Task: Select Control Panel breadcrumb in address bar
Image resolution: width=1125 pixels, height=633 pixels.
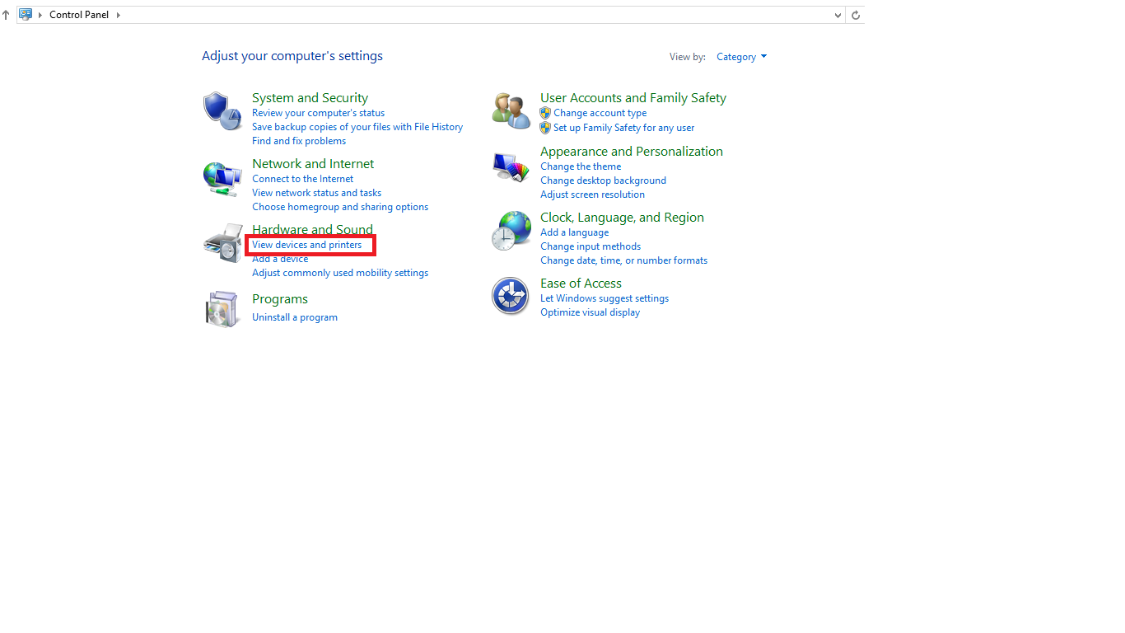Action: click(x=79, y=15)
